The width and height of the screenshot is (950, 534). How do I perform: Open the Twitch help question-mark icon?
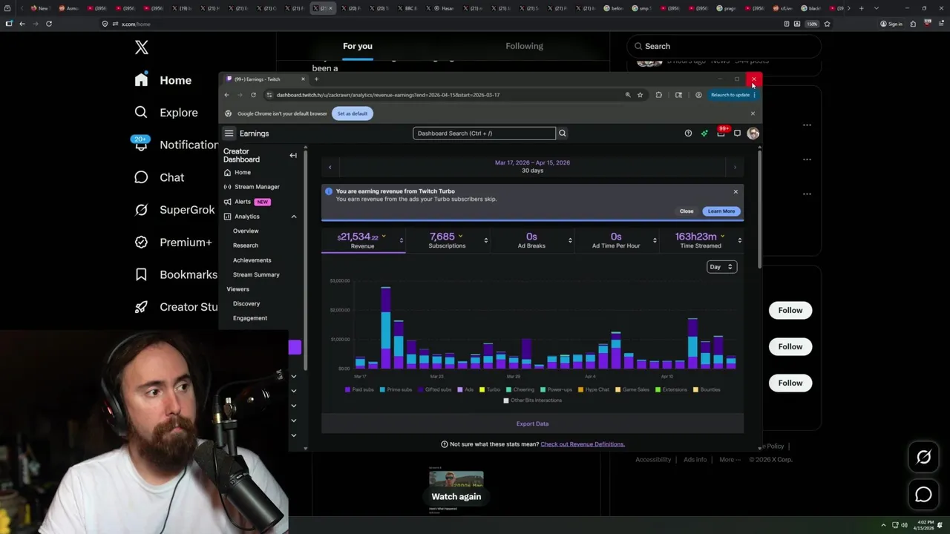[x=688, y=133]
